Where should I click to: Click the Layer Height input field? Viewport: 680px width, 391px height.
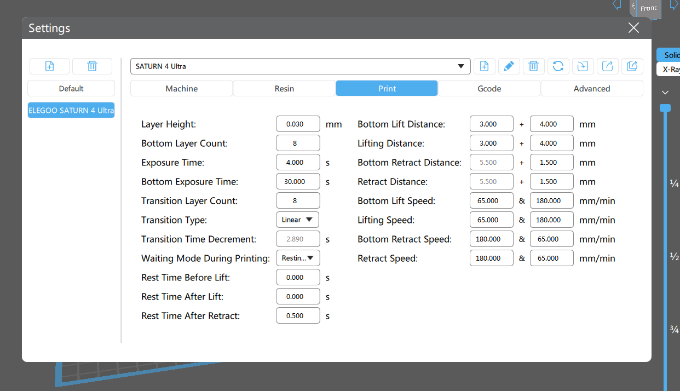pyautogui.click(x=298, y=124)
